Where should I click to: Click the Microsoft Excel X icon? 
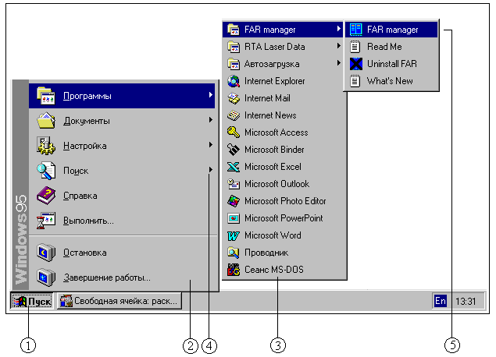234,167
